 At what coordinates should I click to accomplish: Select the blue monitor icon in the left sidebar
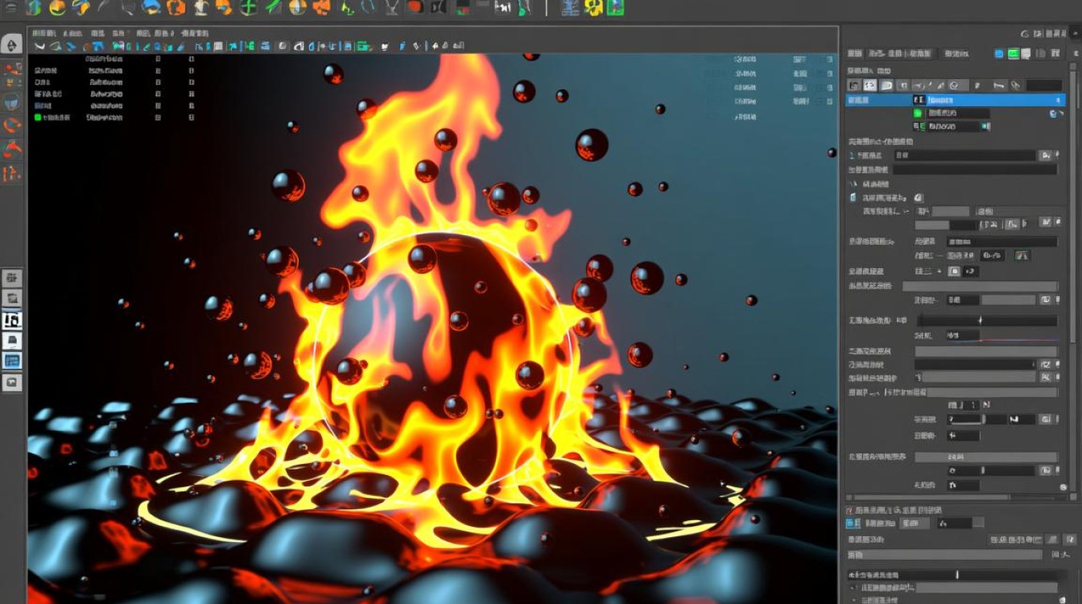coord(11,361)
